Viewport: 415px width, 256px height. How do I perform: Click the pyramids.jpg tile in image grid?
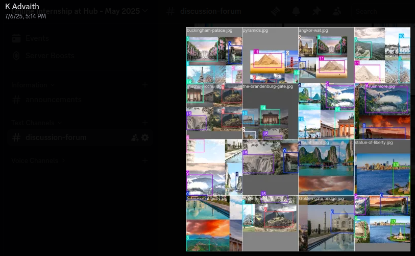click(270, 56)
